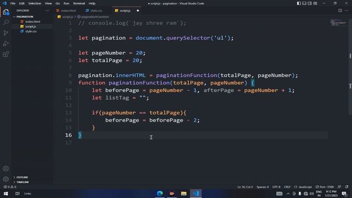Open the Run menu

(66, 3)
